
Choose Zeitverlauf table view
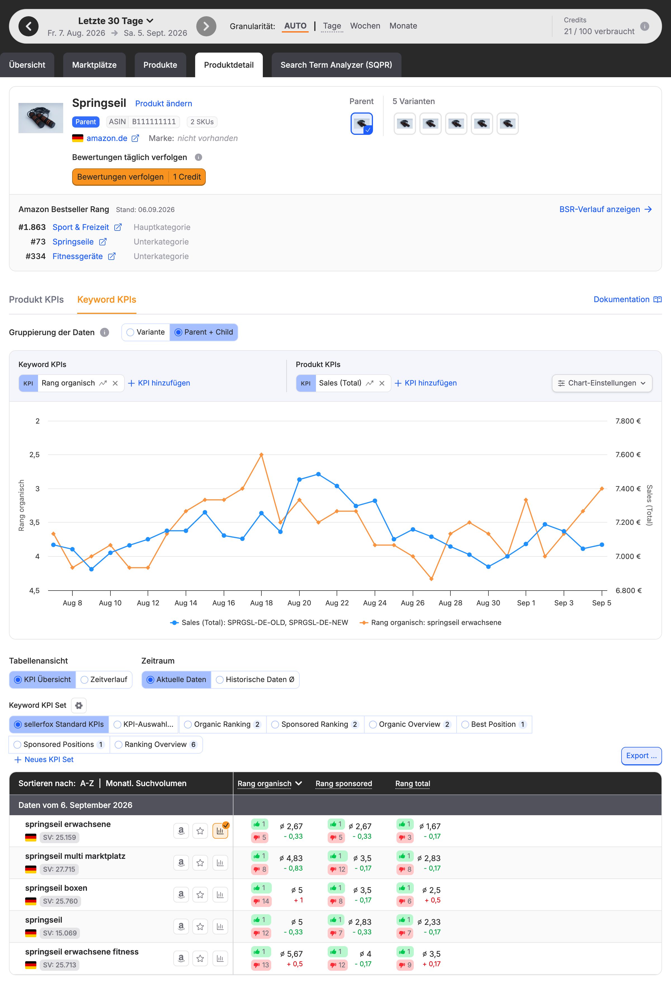[104, 680]
